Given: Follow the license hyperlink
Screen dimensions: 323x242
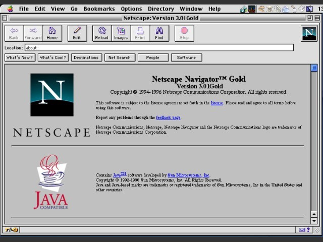Looking at the screenshot, I should (x=217, y=103).
